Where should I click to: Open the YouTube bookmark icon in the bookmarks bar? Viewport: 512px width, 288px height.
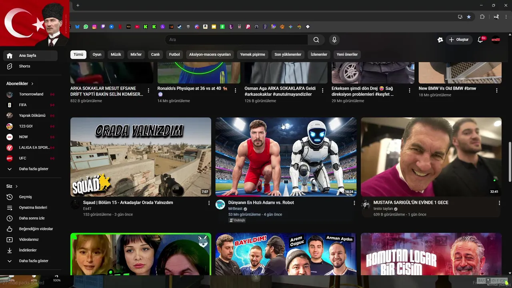pos(137,27)
